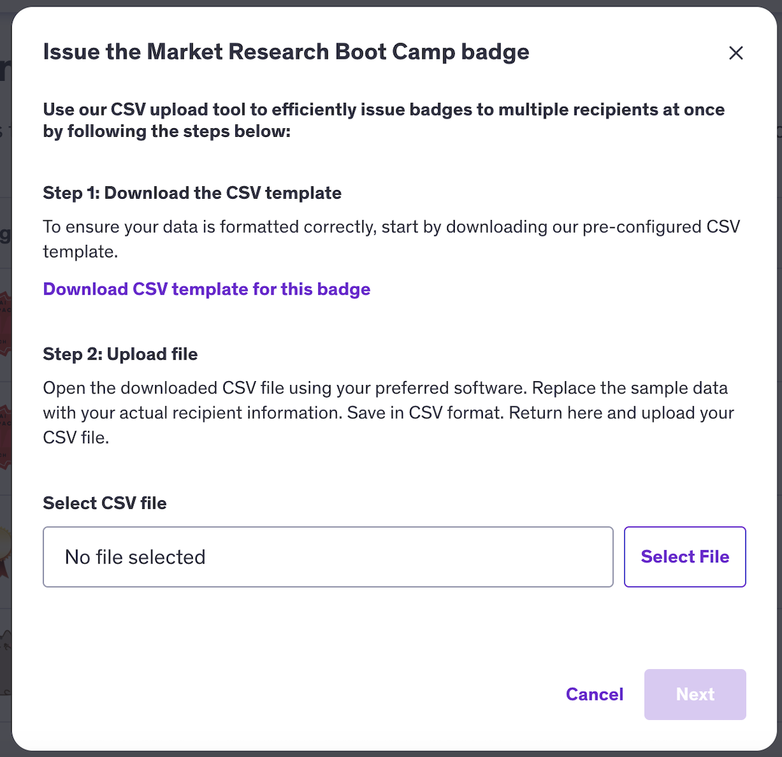Click the dark overlay strip above the dialog

pos(391,3)
